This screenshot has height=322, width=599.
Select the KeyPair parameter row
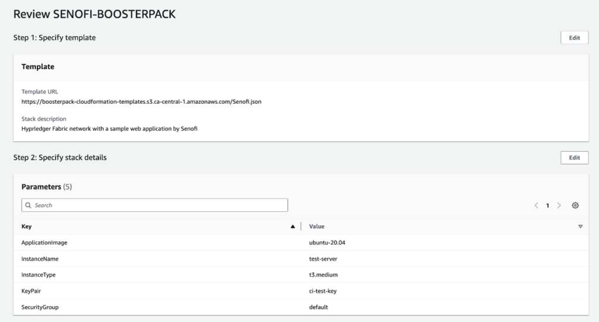coord(32,290)
